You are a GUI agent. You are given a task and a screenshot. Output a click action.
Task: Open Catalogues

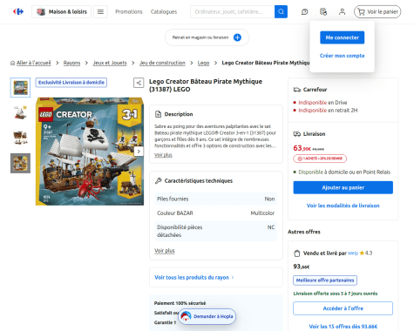point(164,11)
